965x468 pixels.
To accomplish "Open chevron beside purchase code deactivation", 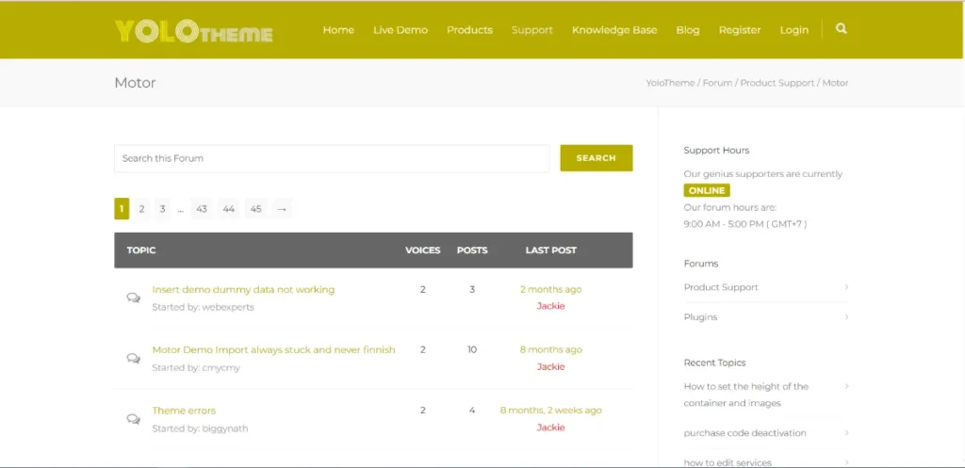I will point(845,433).
